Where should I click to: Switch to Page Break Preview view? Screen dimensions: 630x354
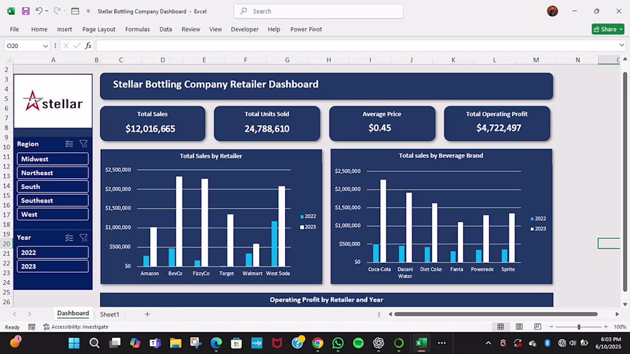click(537, 327)
